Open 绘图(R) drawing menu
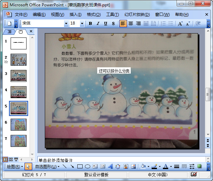213x181 pixels. (x=15, y=166)
